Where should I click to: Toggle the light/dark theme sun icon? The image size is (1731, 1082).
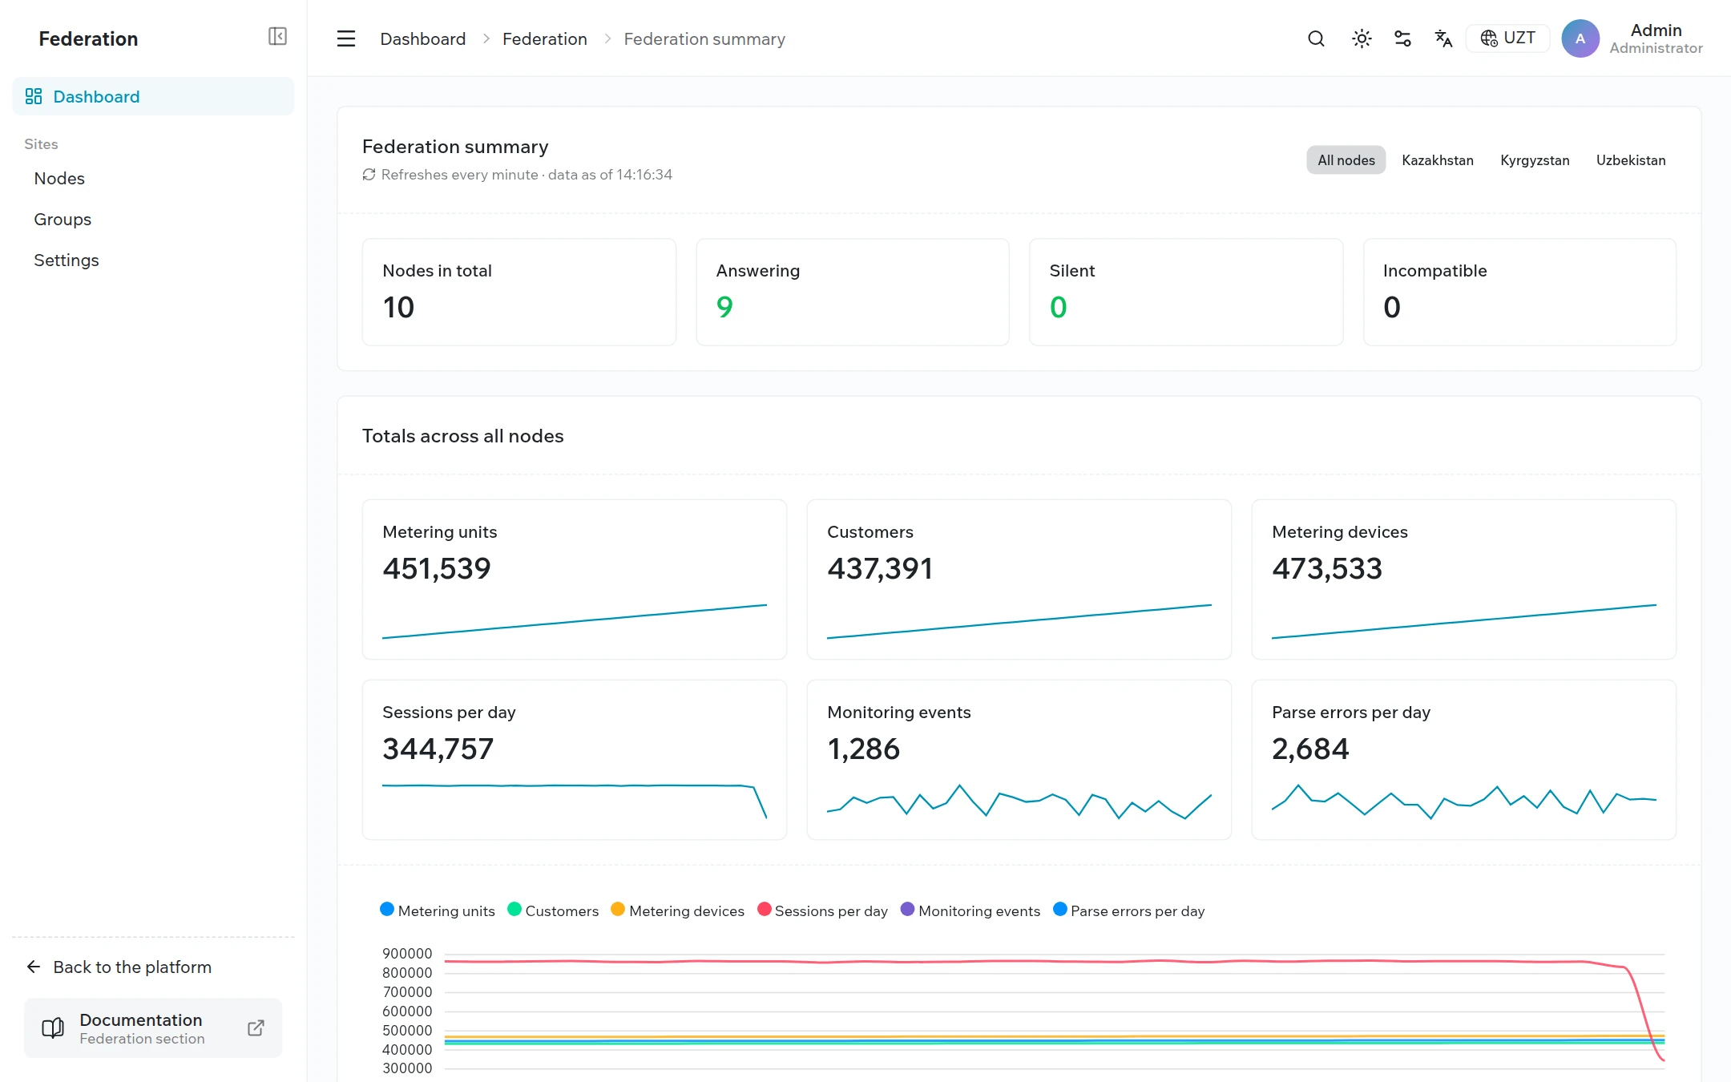point(1362,38)
